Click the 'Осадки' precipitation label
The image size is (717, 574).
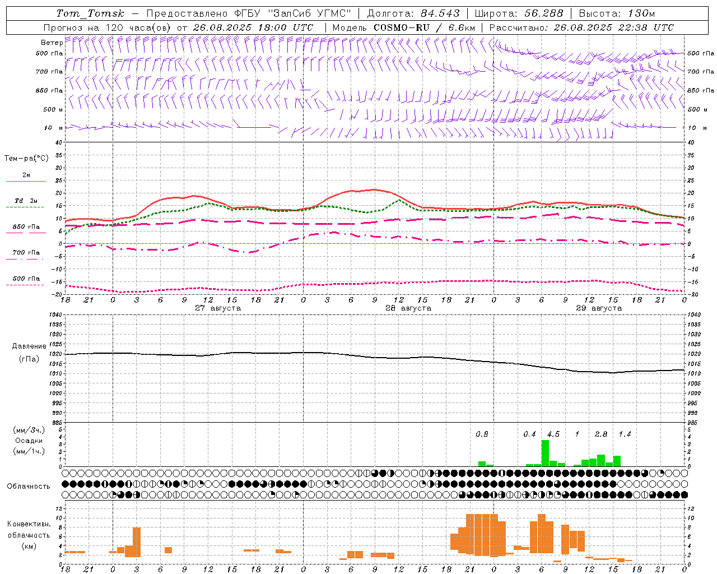coord(29,441)
